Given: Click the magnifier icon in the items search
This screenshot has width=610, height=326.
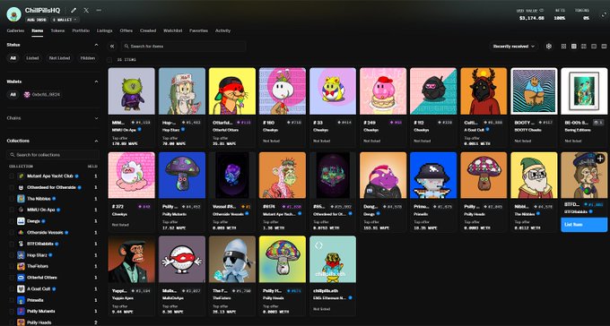Looking at the screenshot, I should pos(126,47).
